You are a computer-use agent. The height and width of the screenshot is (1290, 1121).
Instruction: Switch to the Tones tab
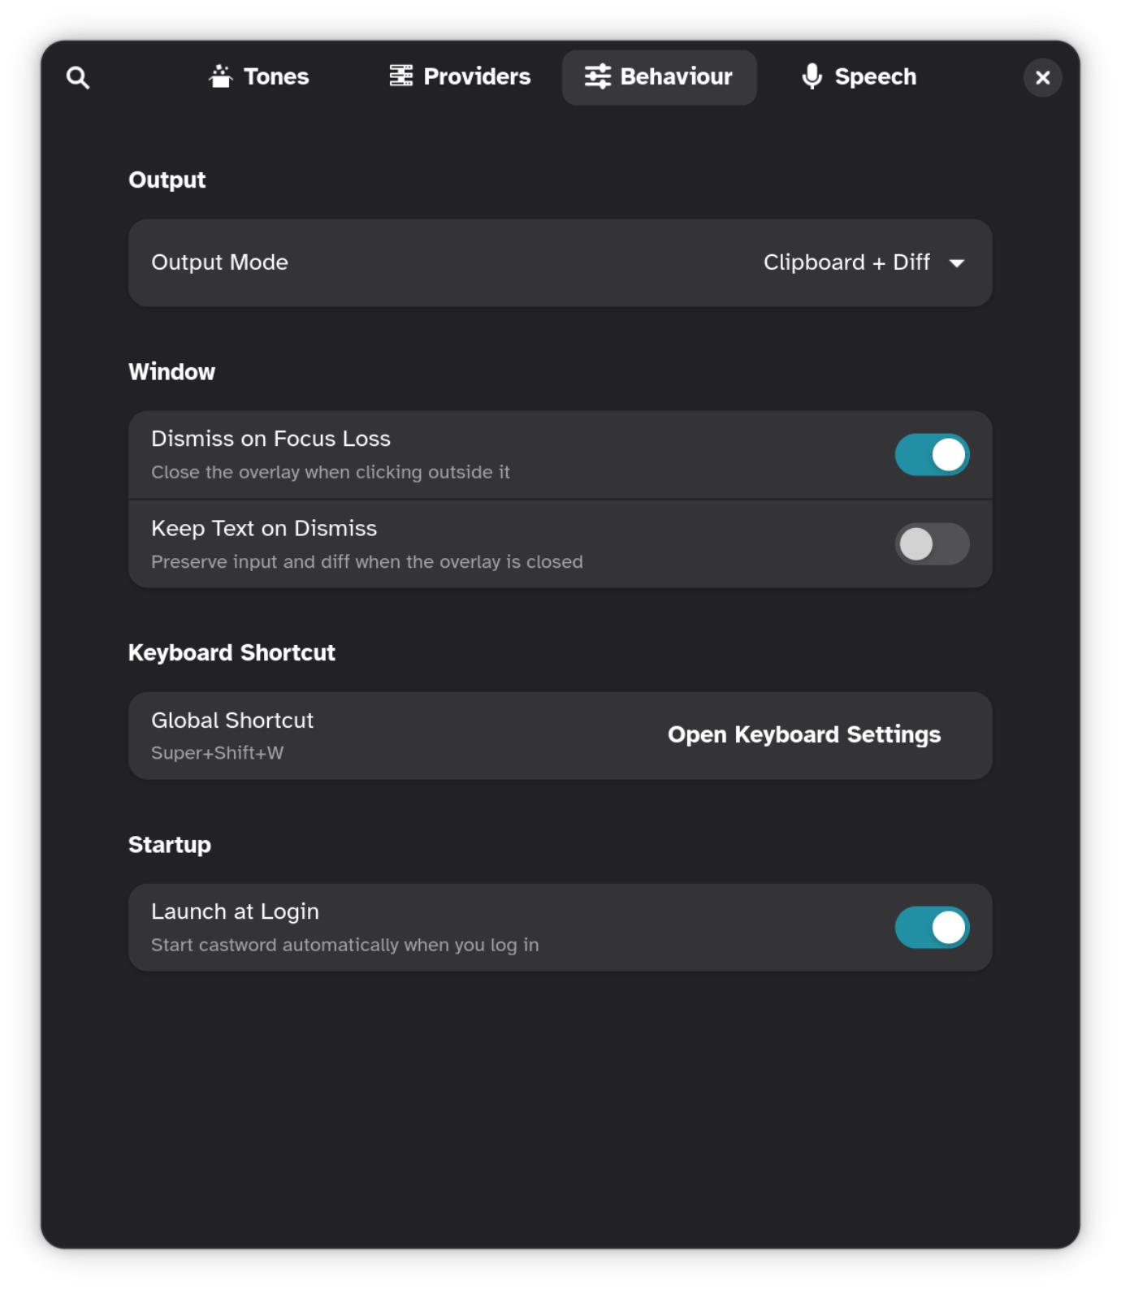258,76
